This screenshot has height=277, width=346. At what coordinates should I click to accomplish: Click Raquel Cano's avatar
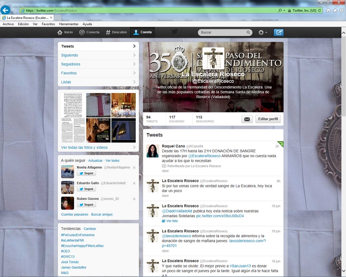[153, 151]
